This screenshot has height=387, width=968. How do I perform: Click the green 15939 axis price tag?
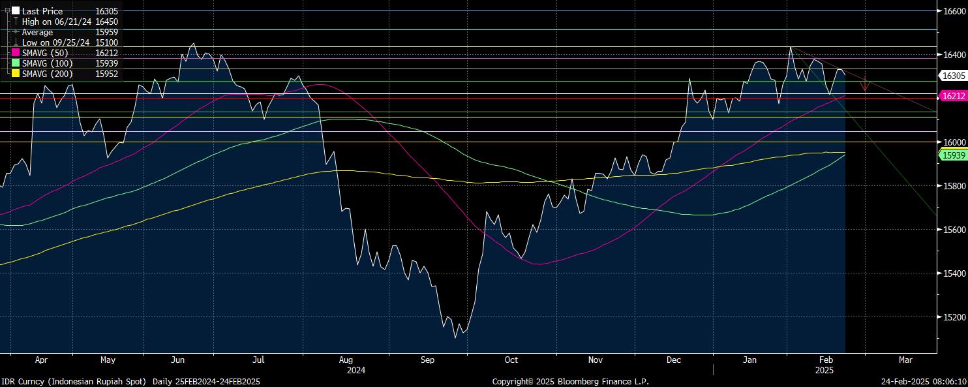point(953,155)
